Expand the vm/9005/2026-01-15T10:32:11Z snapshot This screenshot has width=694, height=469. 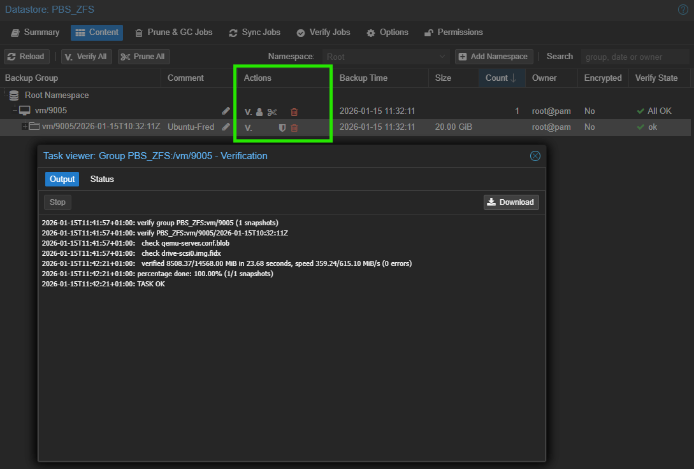(x=25, y=127)
